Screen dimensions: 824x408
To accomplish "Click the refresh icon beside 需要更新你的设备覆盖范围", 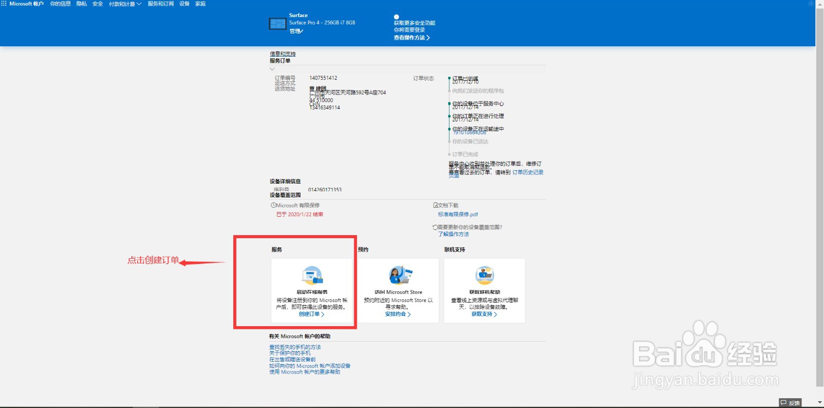I will pyautogui.click(x=435, y=227).
